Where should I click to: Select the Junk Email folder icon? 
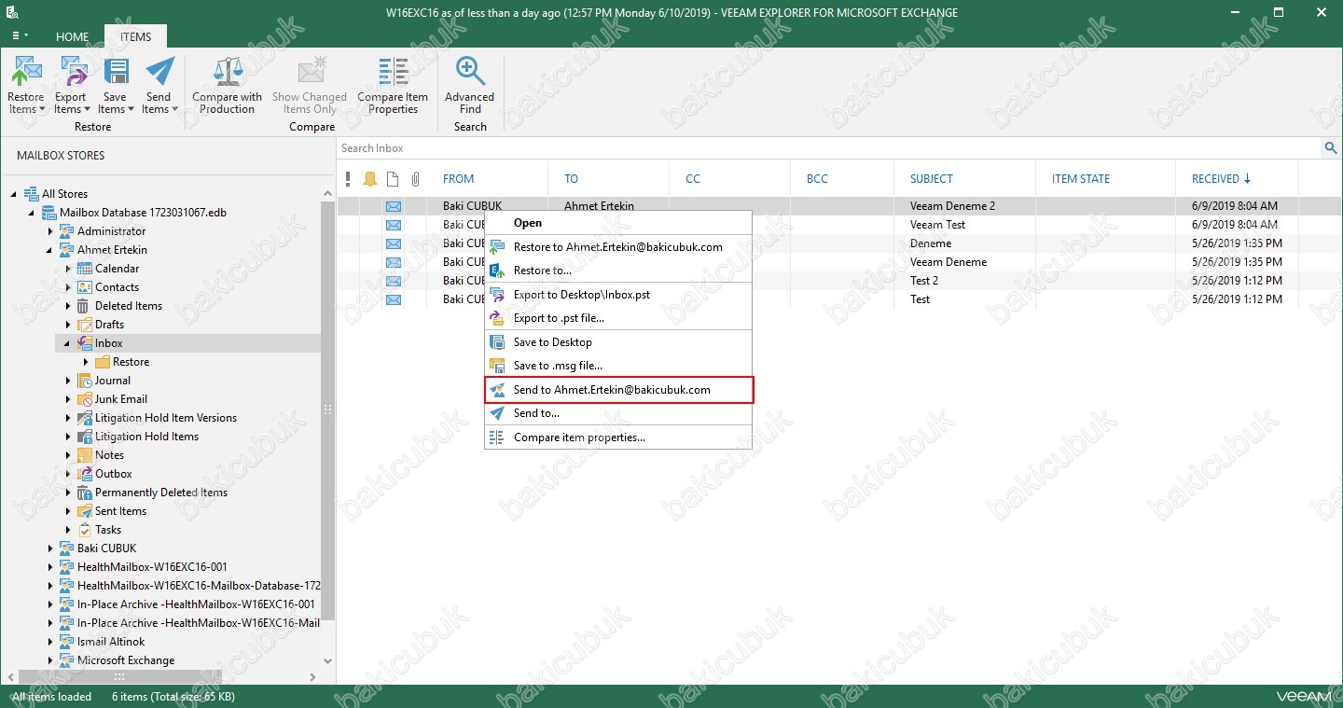[85, 399]
